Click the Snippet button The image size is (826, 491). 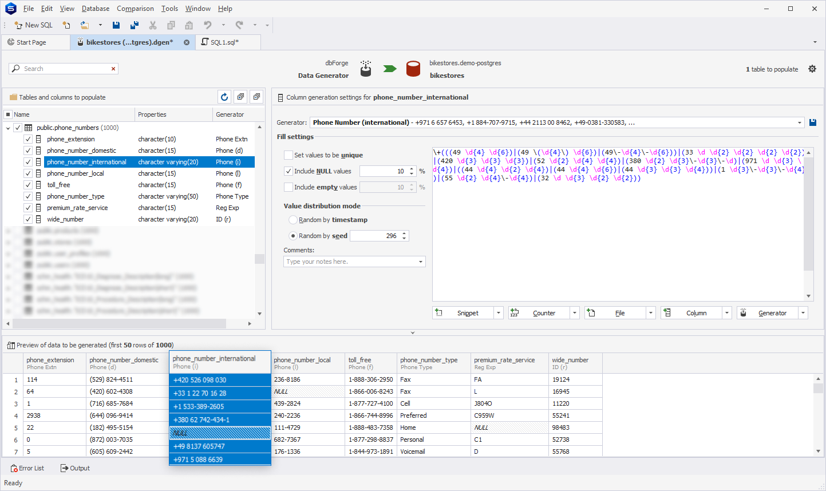pyautogui.click(x=463, y=313)
